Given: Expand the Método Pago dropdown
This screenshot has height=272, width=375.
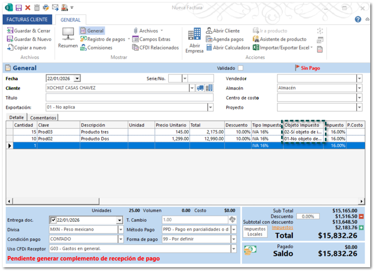Looking at the screenshot, I should [x=234, y=230].
